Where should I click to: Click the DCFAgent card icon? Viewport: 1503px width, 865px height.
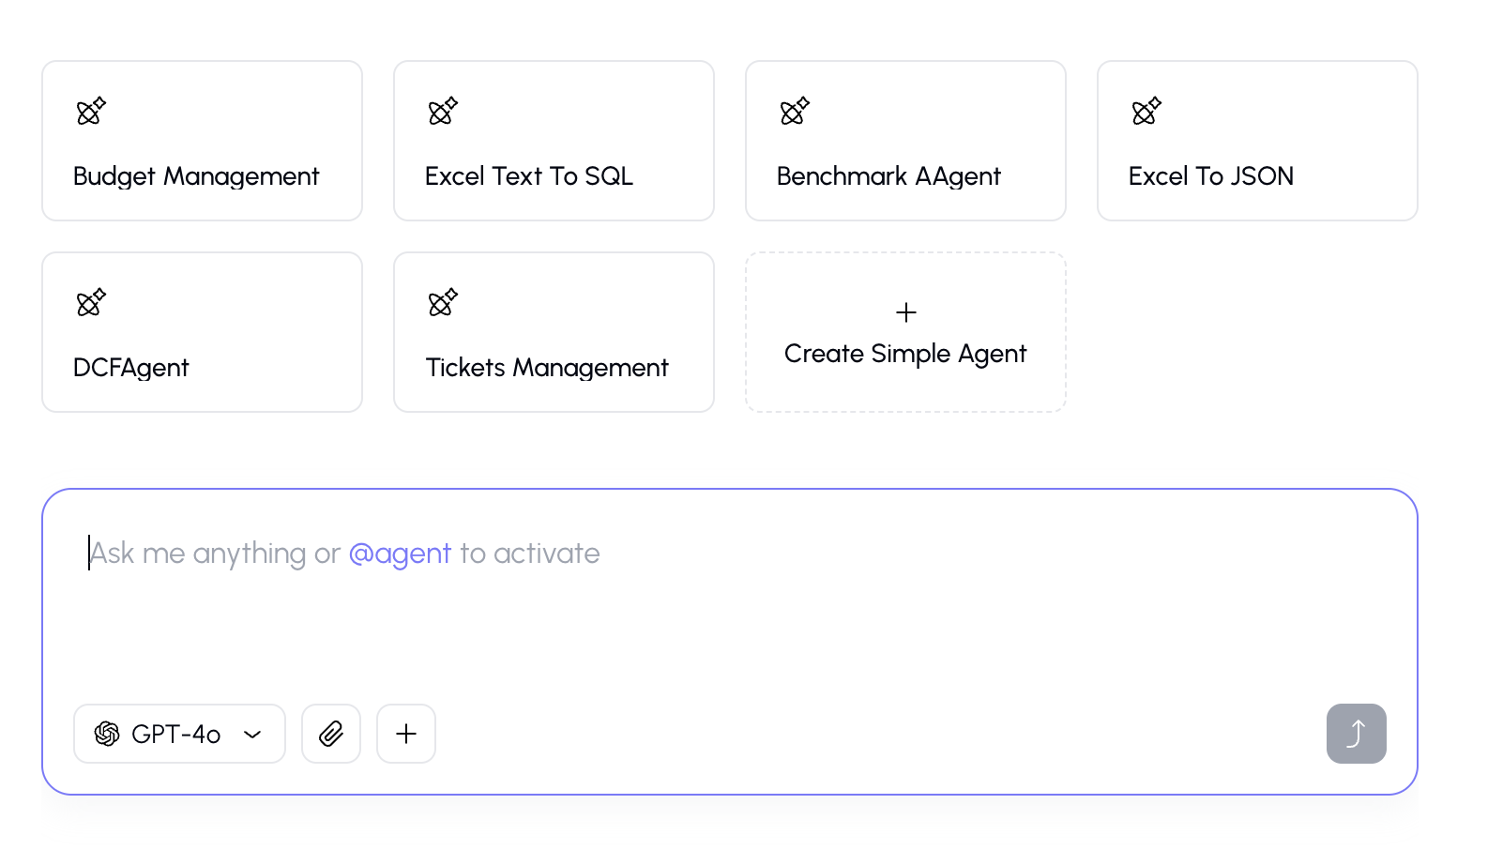91,303
